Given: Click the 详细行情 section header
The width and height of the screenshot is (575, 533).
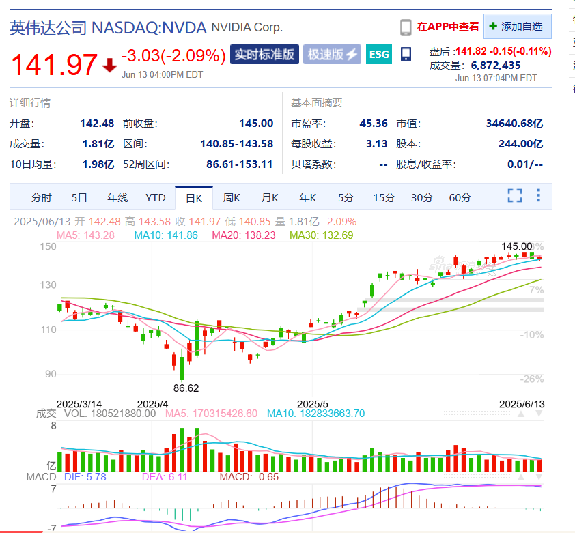Looking at the screenshot, I should point(30,103).
